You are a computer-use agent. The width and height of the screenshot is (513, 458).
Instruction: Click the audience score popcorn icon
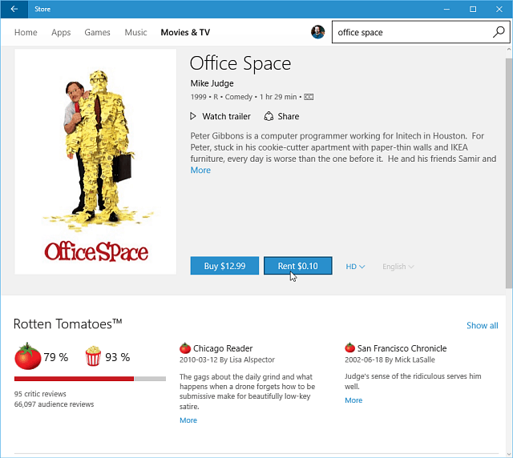point(93,356)
